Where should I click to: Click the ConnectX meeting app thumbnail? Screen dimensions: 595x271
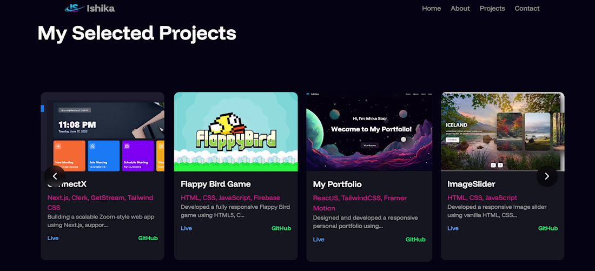(x=102, y=131)
